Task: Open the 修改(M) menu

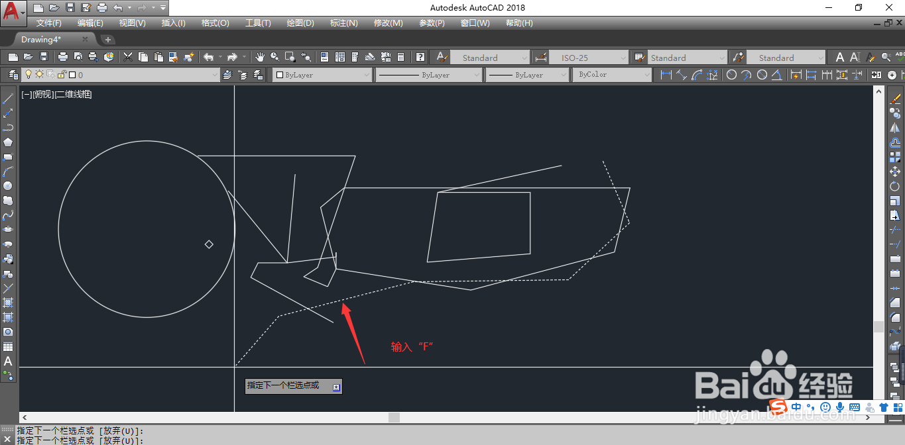Action: point(388,23)
